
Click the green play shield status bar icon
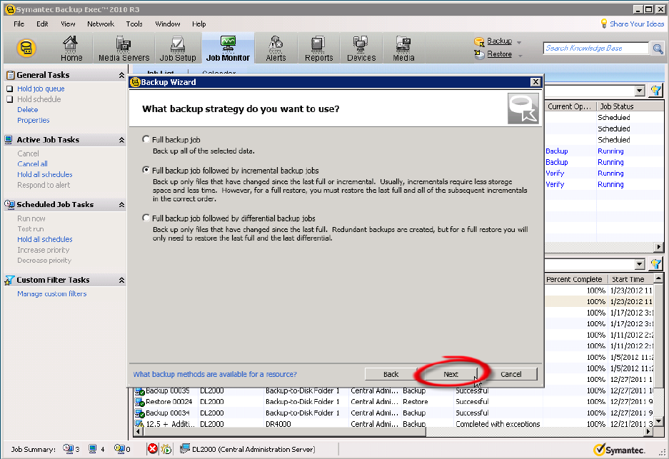tap(166, 449)
